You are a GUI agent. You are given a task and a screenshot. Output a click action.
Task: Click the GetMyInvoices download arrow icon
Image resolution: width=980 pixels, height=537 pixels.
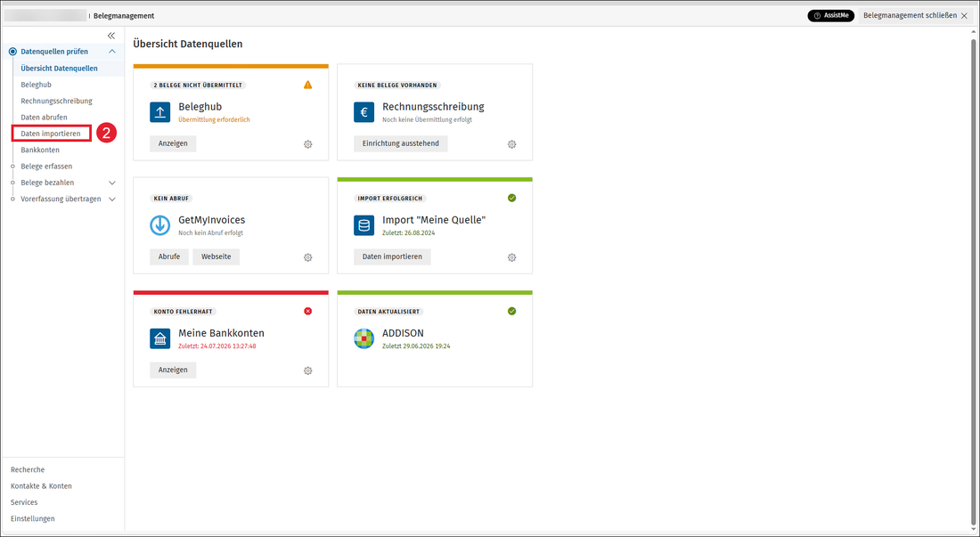[x=160, y=225]
